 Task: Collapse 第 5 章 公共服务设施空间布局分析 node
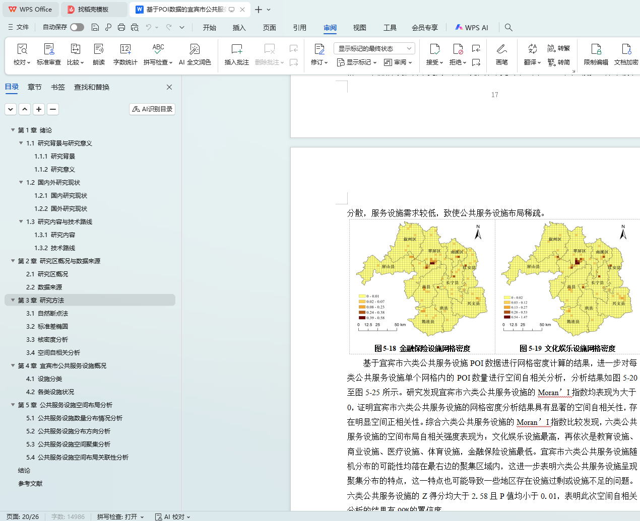coord(13,405)
